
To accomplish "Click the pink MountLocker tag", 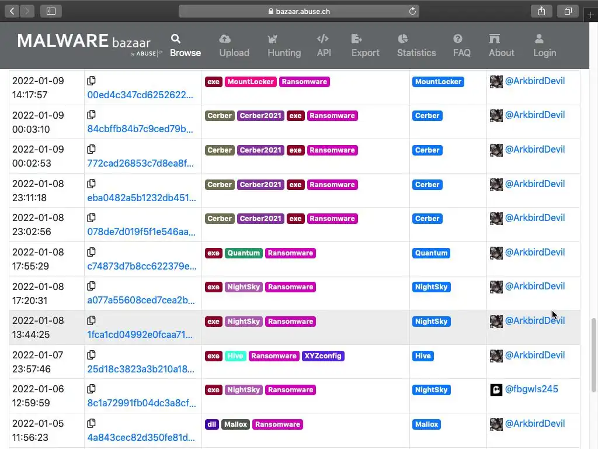I will pyautogui.click(x=251, y=82).
